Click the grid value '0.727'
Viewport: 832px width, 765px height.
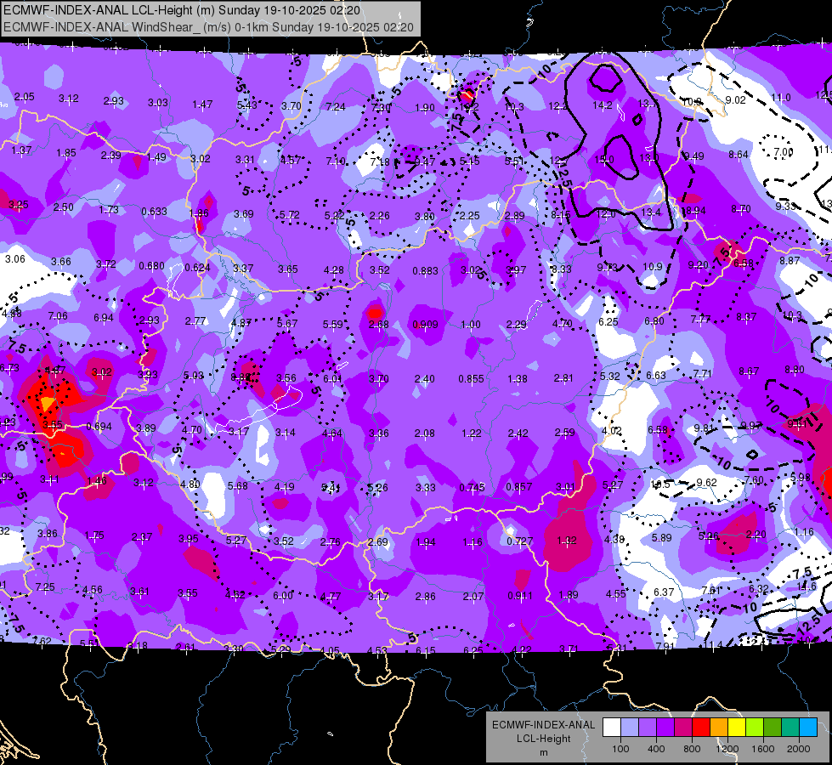[519, 541]
